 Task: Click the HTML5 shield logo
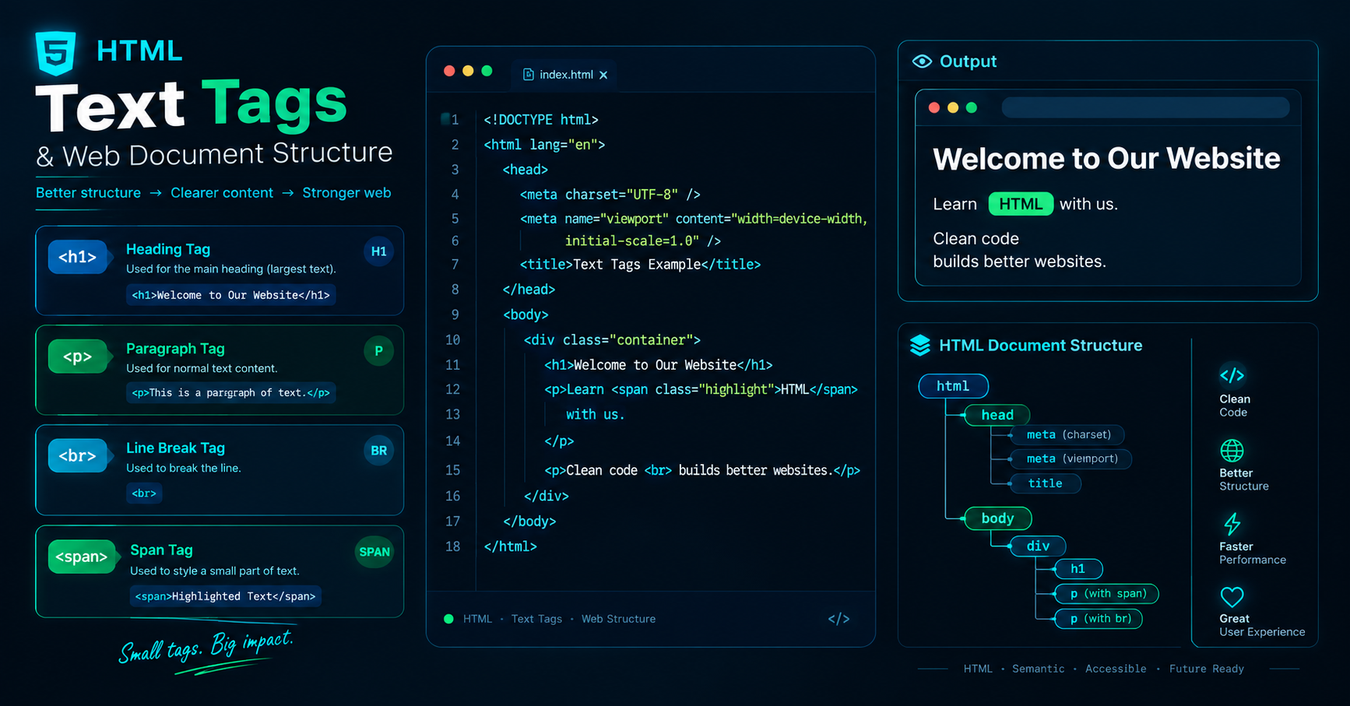point(55,53)
